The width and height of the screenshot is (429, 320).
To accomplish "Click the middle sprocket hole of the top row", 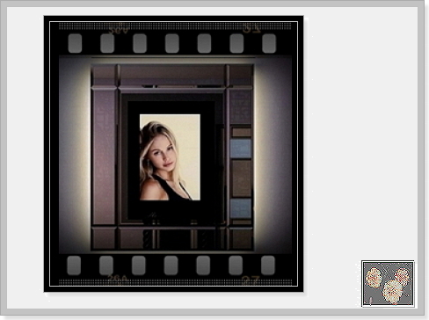I will 171,43.
